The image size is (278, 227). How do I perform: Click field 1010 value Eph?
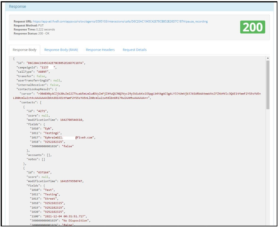(x=48, y=128)
